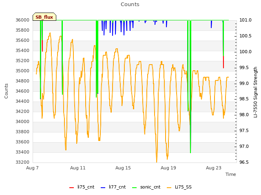Click the 36000 left axis tick label
Screen dimensions: 261x195
tap(22, 20)
